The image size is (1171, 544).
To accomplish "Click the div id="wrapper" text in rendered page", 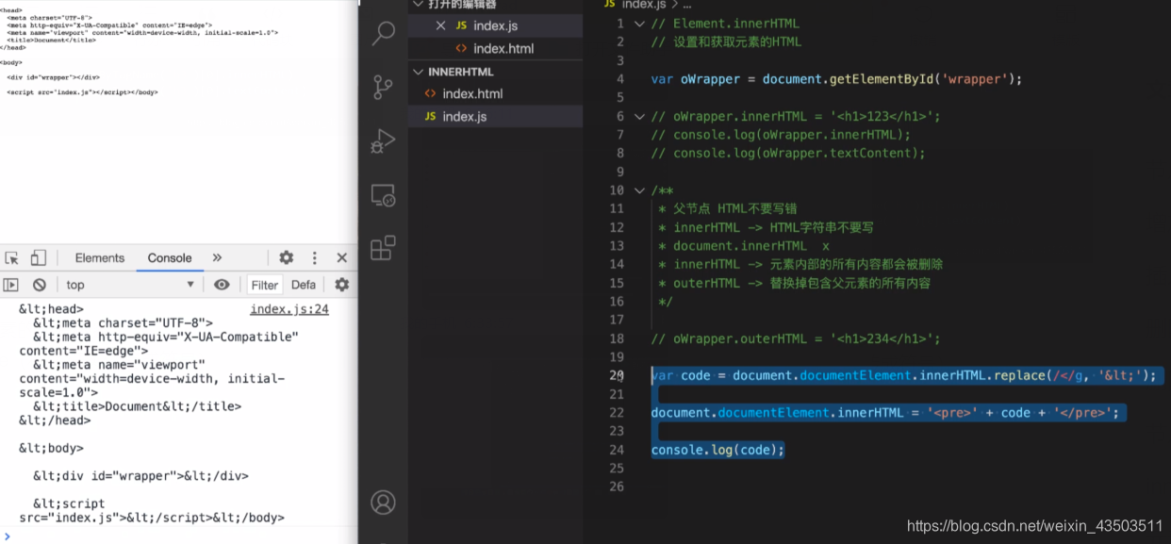I will point(53,77).
